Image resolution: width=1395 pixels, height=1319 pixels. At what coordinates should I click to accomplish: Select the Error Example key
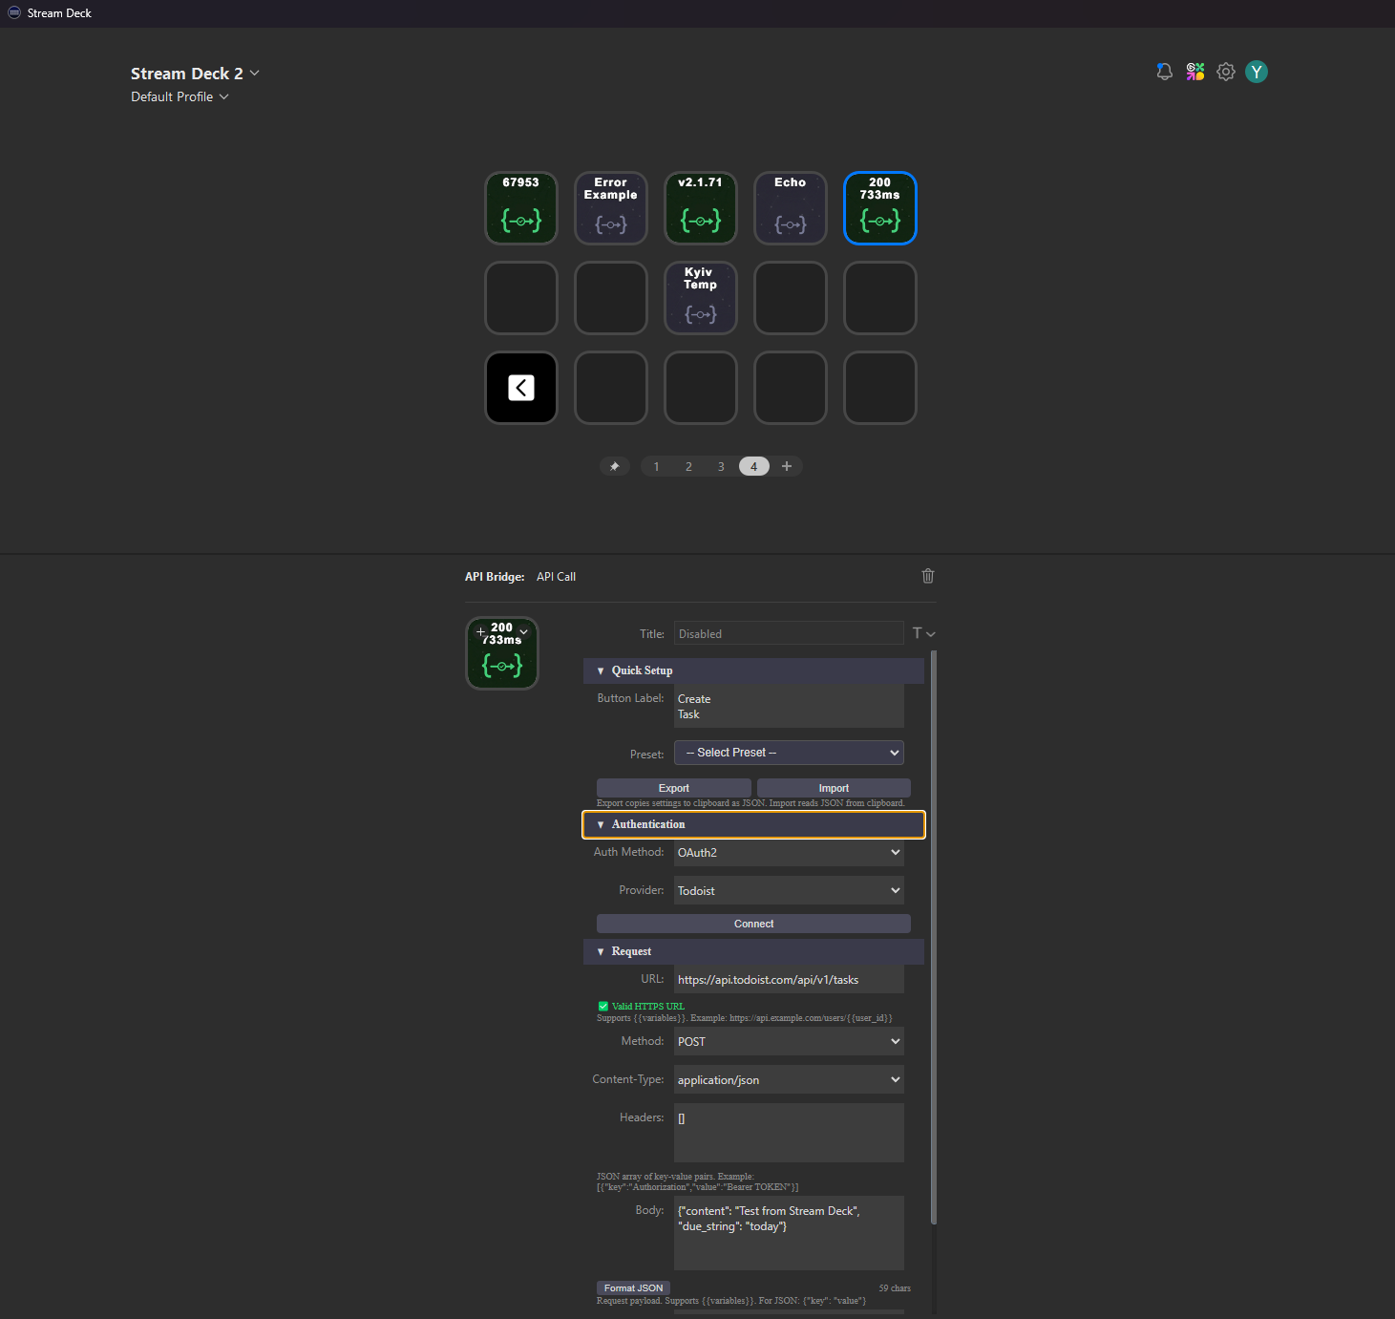611,208
